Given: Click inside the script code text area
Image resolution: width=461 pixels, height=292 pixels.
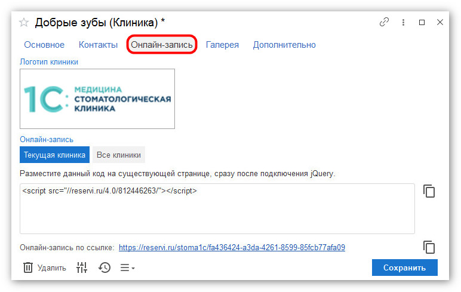Looking at the screenshot, I should [217, 209].
